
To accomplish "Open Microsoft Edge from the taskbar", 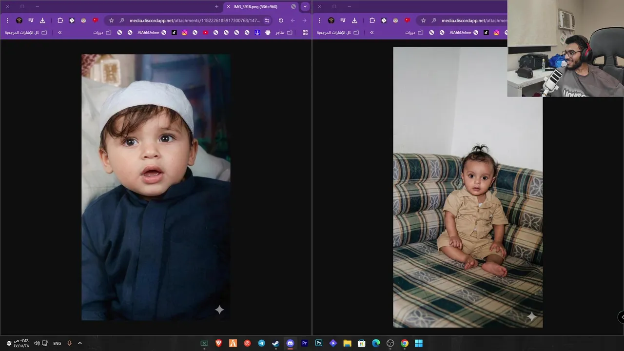I will pos(376,343).
